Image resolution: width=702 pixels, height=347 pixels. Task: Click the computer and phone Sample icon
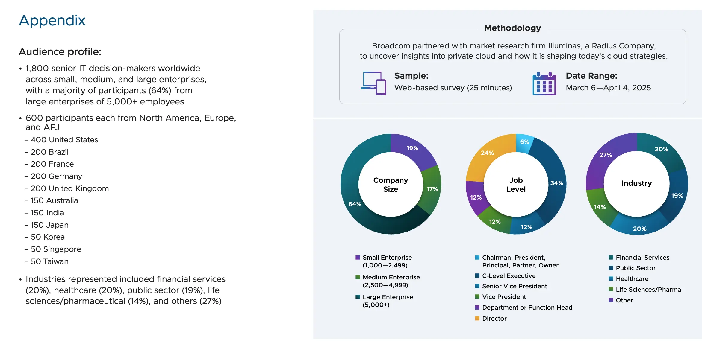click(x=373, y=83)
